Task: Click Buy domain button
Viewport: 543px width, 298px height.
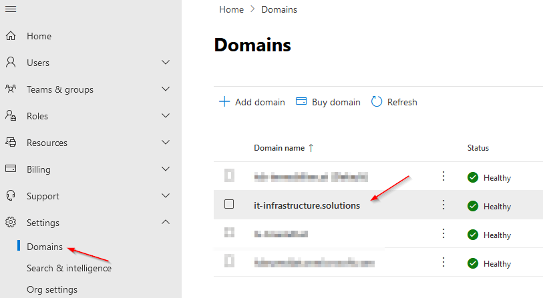Action: [328, 102]
